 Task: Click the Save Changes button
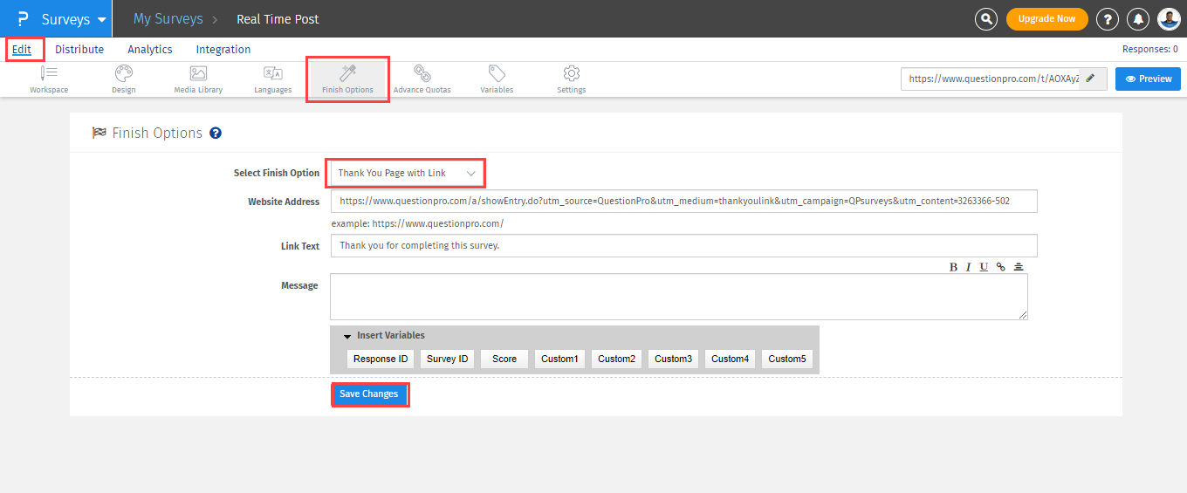[369, 394]
